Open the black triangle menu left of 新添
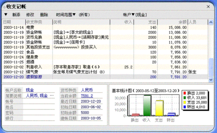 pos(6,14)
